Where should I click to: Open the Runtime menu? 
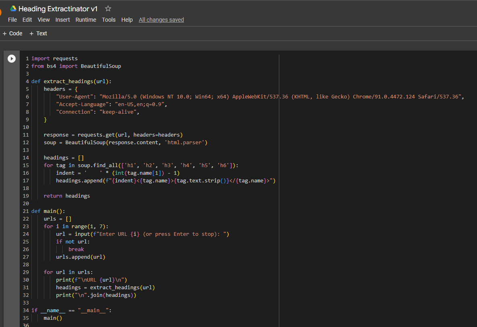click(86, 20)
